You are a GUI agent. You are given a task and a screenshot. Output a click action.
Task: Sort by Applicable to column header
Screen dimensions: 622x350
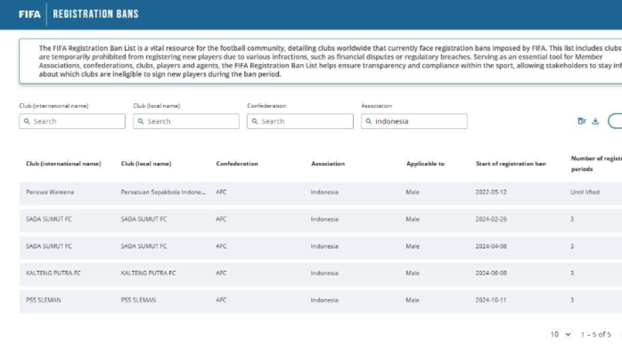[x=425, y=164]
